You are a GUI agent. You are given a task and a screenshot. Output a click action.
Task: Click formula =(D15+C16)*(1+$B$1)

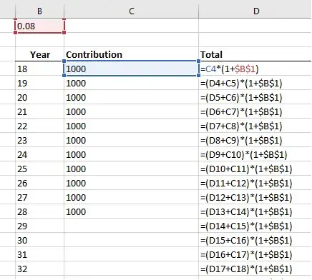point(255,240)
